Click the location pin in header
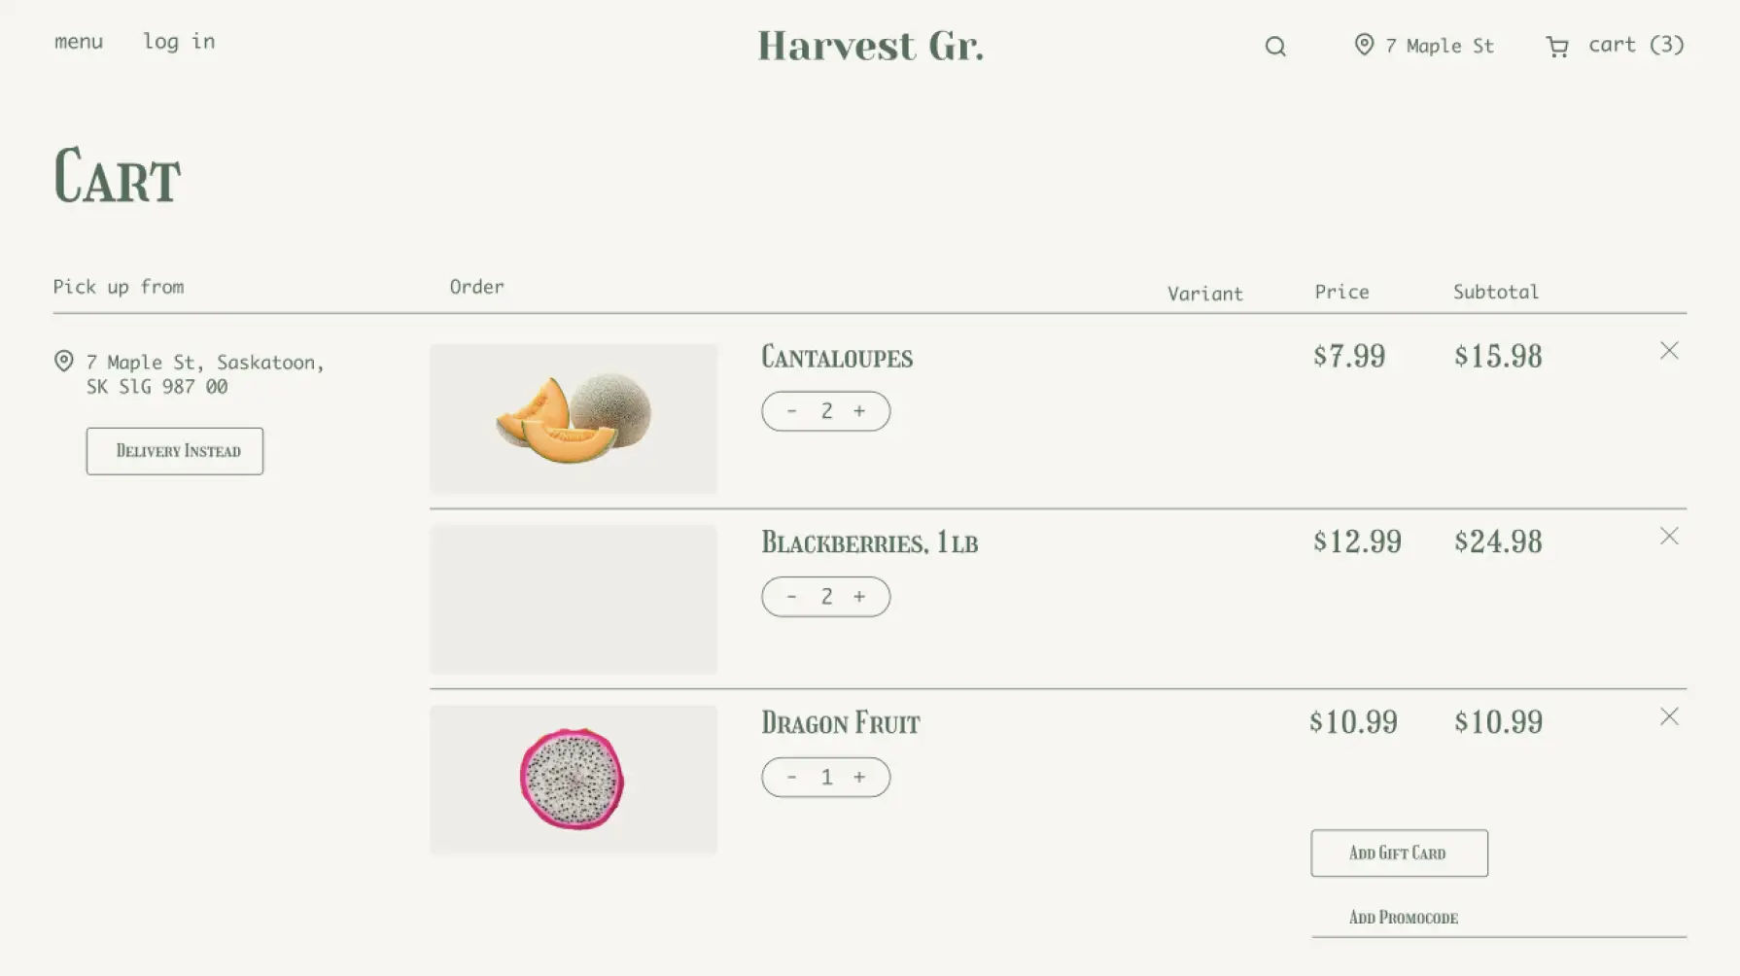The image size is (1740, 976). tap(1364, 45)
